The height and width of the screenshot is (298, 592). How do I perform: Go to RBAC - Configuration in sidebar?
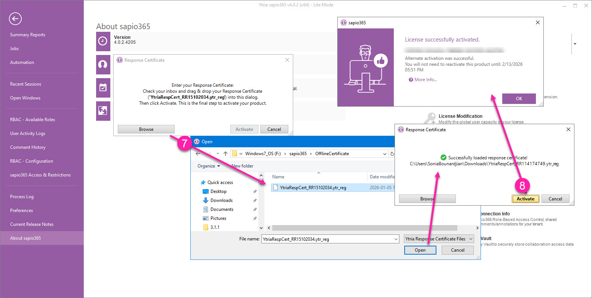coord(31,161)
